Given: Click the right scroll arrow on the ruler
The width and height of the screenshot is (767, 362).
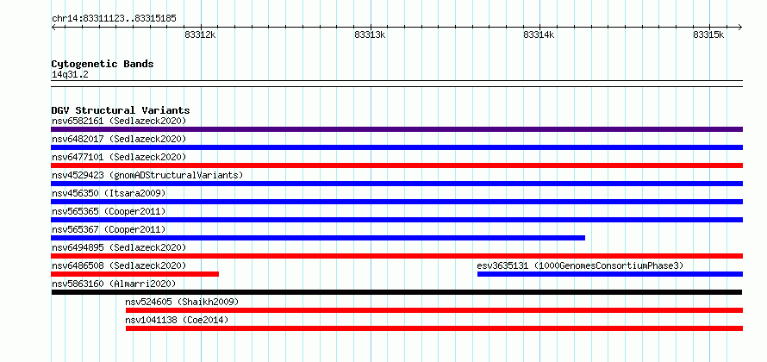Looking at the screenshot, I should pos(739,27).
